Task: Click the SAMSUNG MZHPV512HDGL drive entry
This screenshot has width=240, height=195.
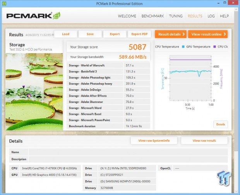Action: pyautogui.click(x=125, y=181)
